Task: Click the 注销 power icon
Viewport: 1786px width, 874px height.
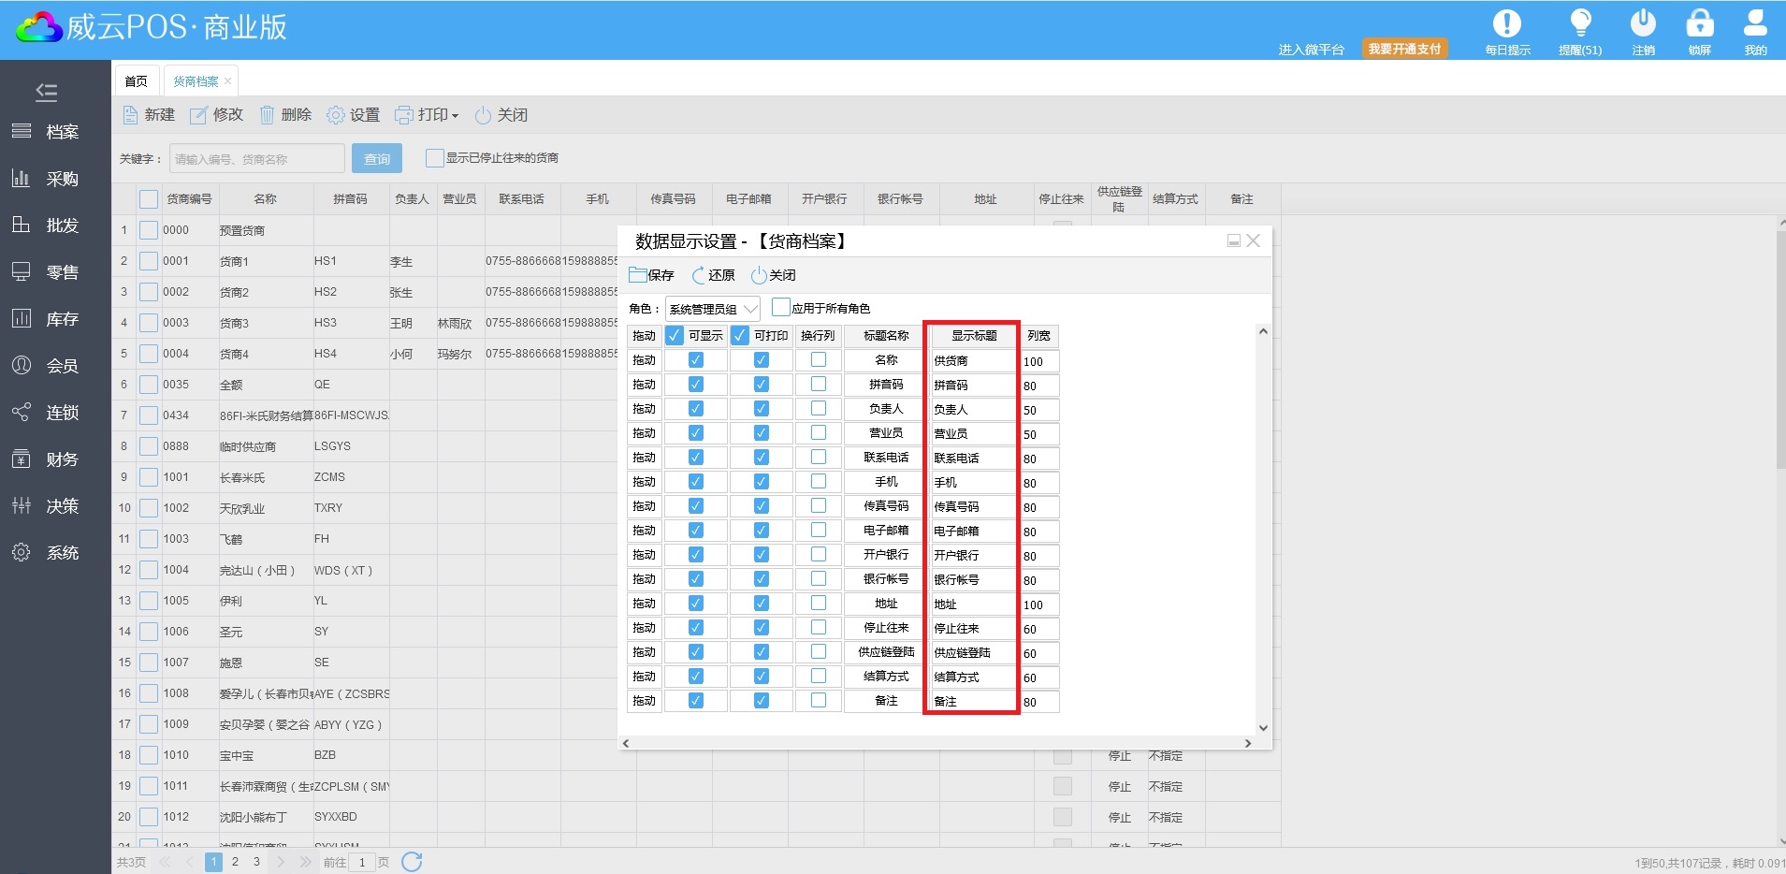Action: point(1643,24)
